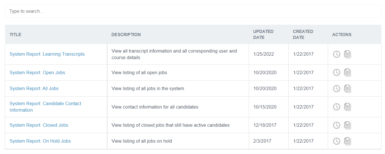Open System Report: Open Jobs link

tap(37, 73)
